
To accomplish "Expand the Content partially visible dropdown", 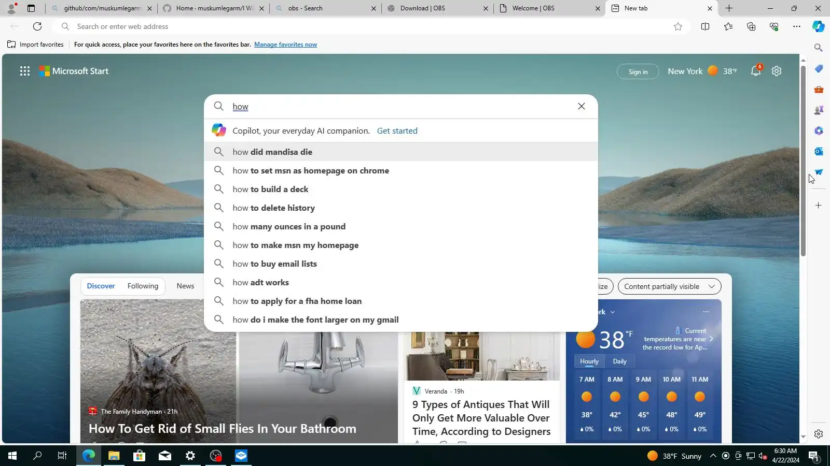I will (670, 286).
